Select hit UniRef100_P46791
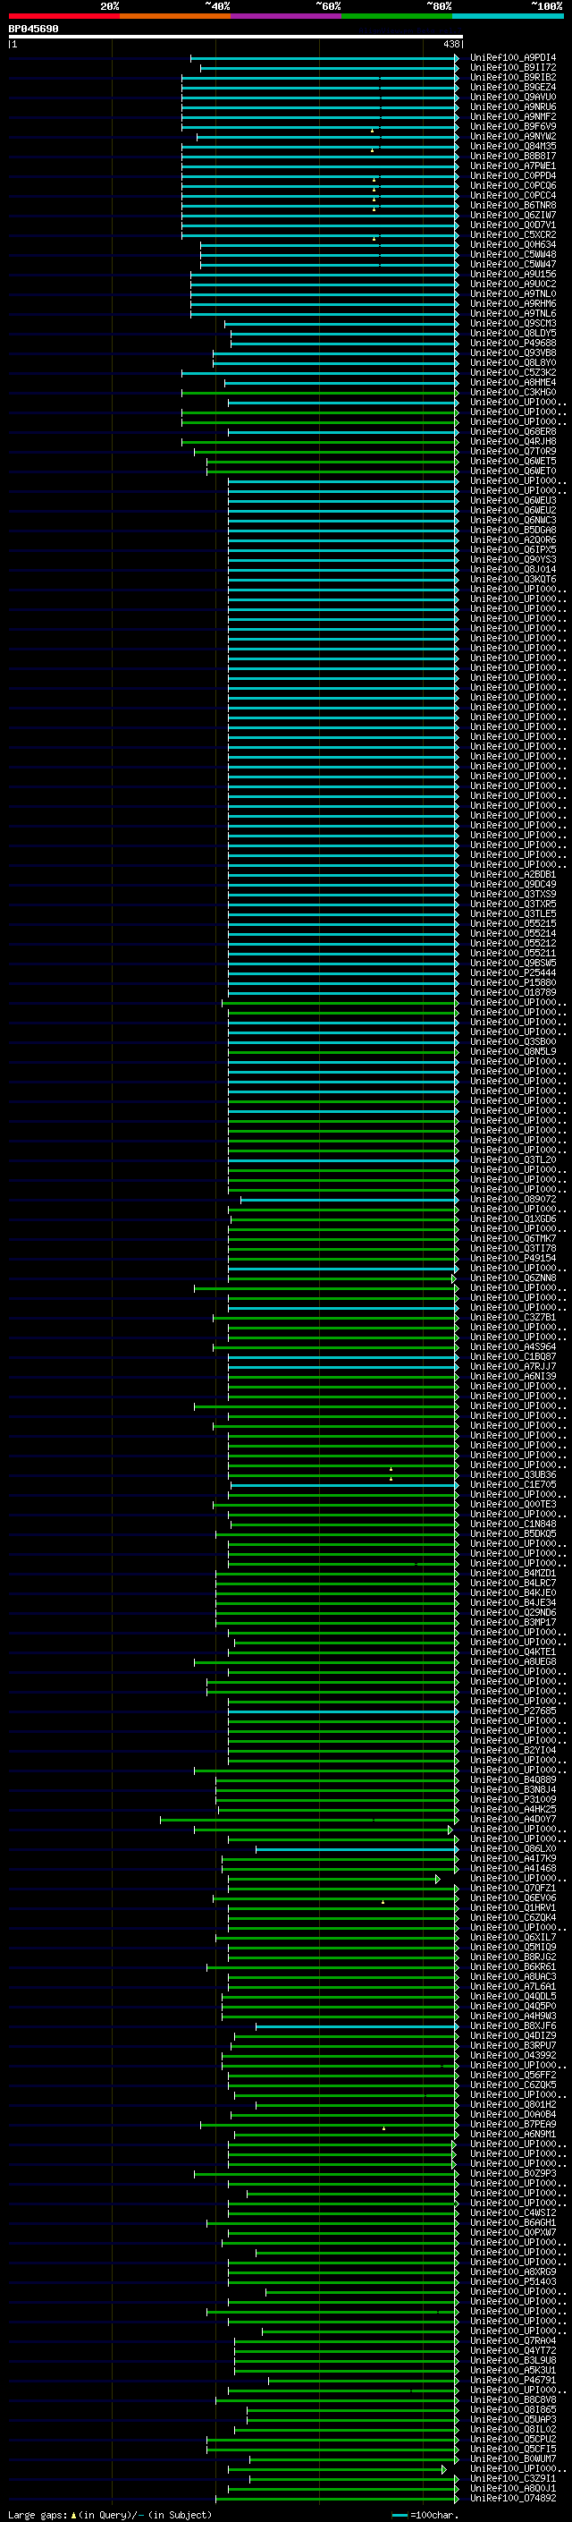 512,2379
